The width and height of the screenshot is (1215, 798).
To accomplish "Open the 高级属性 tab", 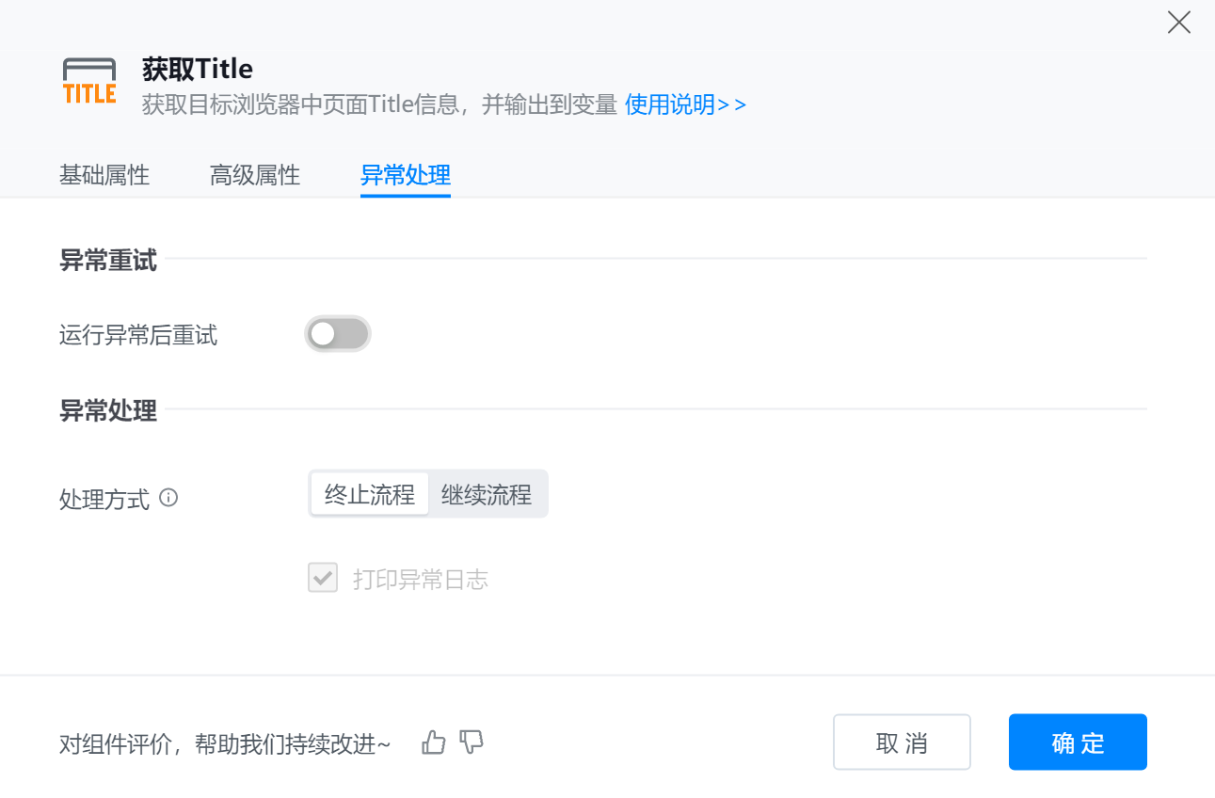I will (x=255, y=175).
